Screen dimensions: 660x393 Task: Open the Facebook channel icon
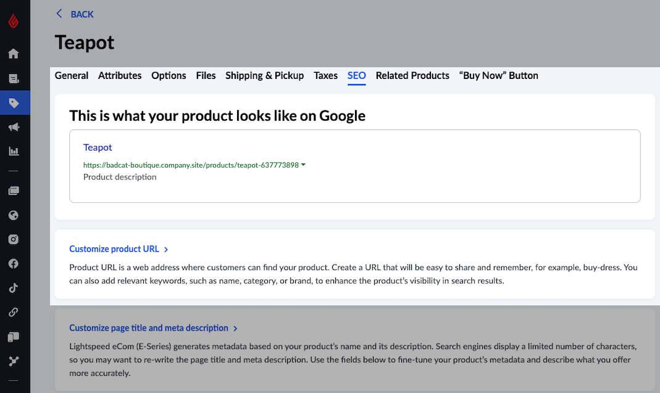tap(14, 263)
